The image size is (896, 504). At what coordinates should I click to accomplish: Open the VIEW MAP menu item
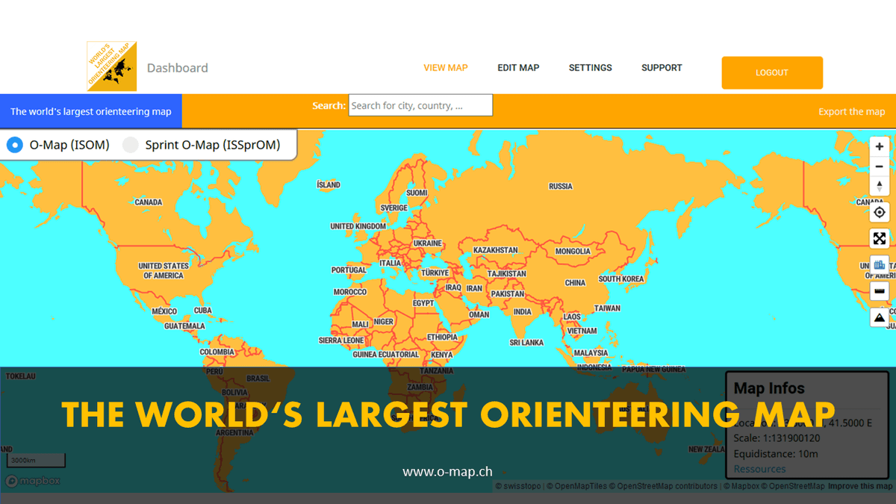click(x=446, y=68)
